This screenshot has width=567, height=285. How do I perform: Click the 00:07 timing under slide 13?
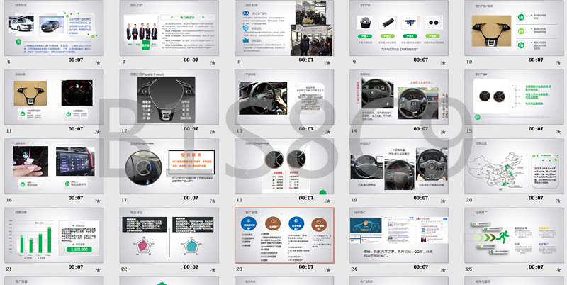(x=306, y=129)
